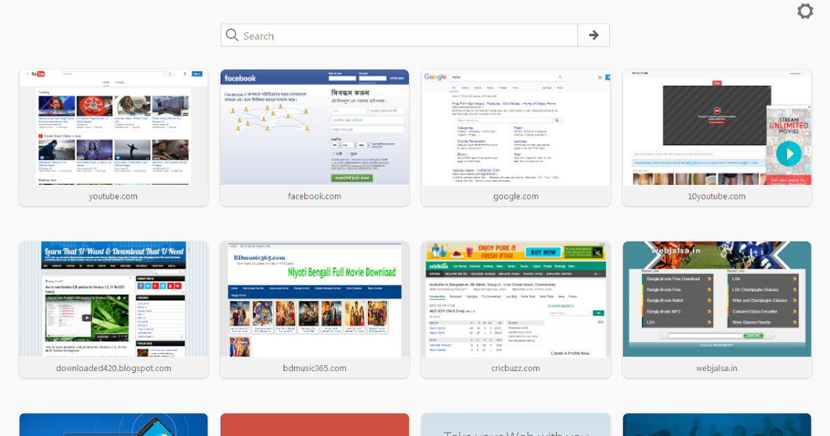Click the facebook.com label
The width and height of the screenshot is (830, 436).
315,196
